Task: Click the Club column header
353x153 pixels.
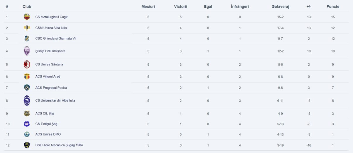Action: 27,6
